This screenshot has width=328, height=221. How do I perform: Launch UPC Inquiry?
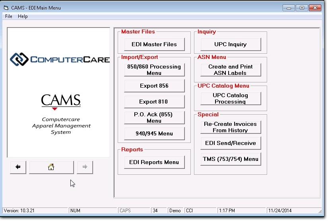[x=231, y=44]
